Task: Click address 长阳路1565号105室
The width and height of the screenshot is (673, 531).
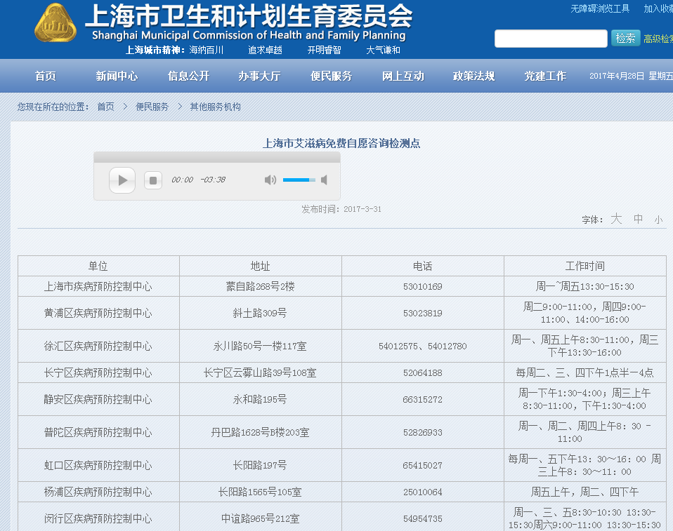Action: (x=260, y=492)
